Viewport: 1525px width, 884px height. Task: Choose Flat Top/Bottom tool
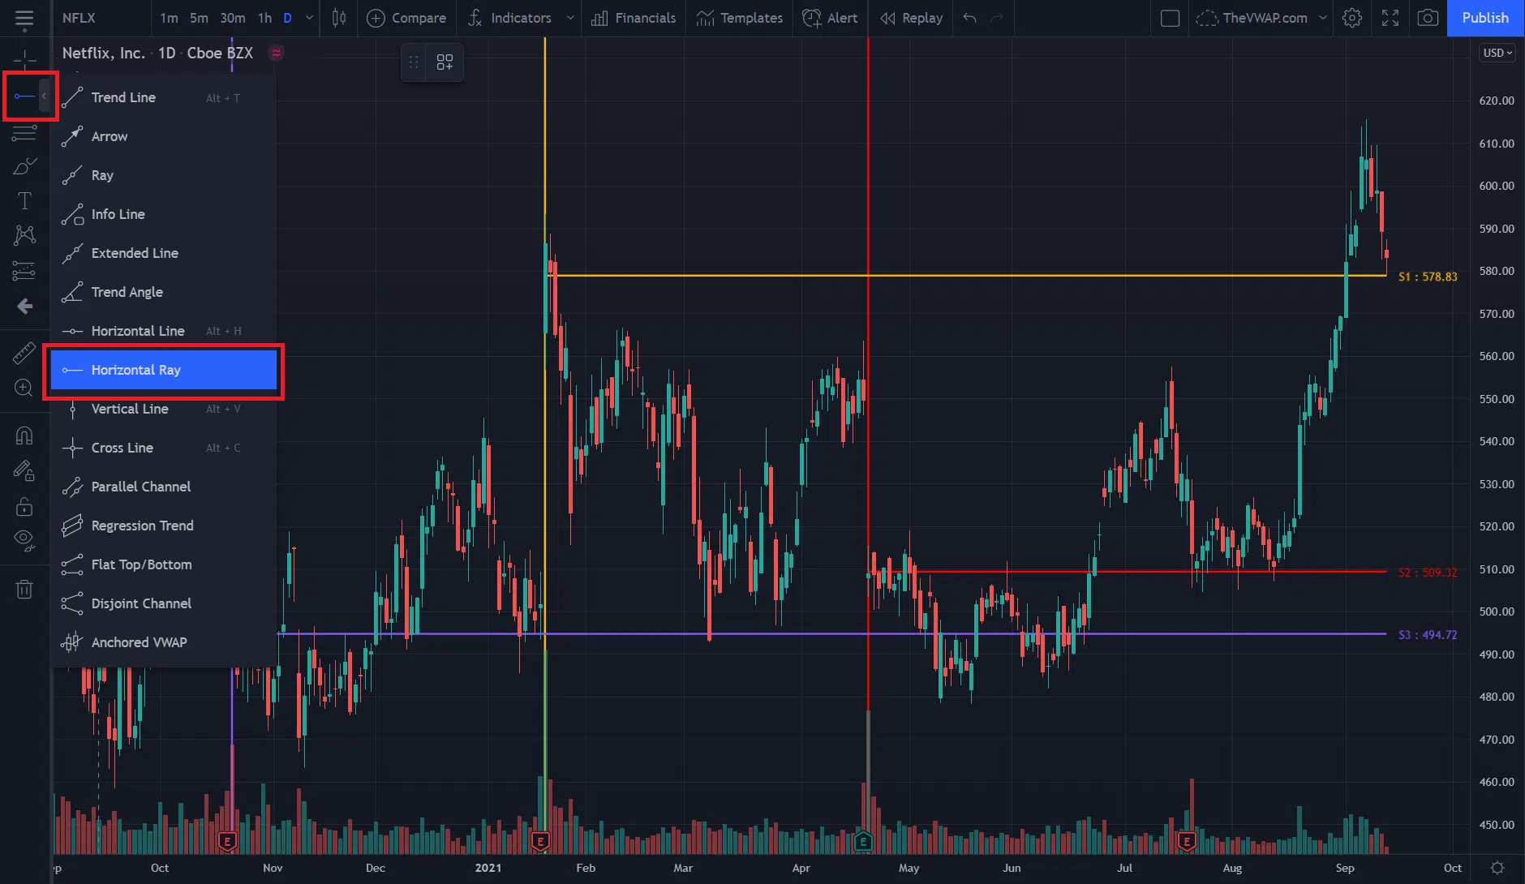163,564
